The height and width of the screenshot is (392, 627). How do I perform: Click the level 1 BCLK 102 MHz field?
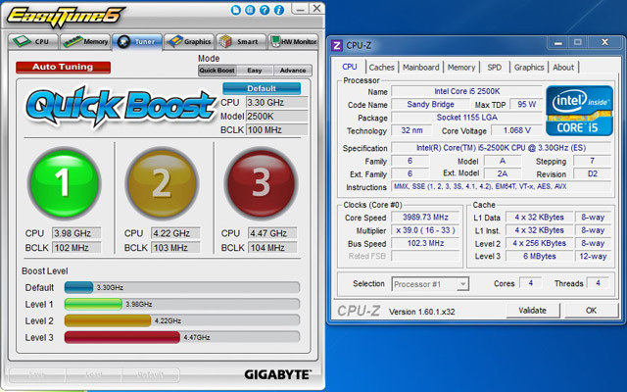[76, 248]
